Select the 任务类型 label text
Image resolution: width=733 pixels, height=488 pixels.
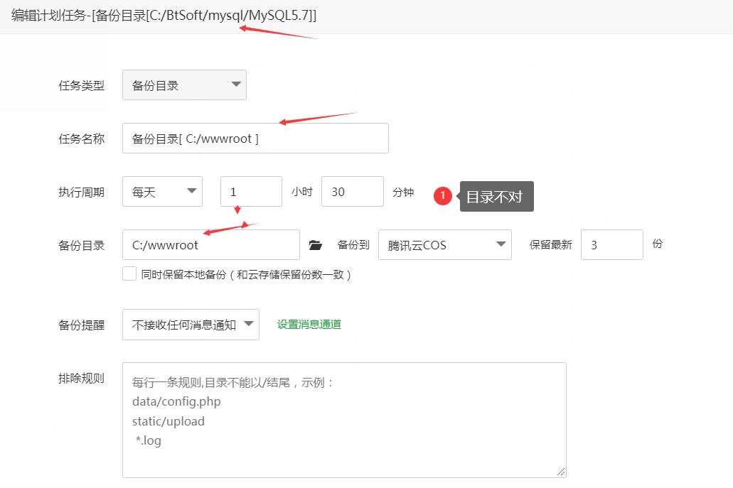(81, 85)
